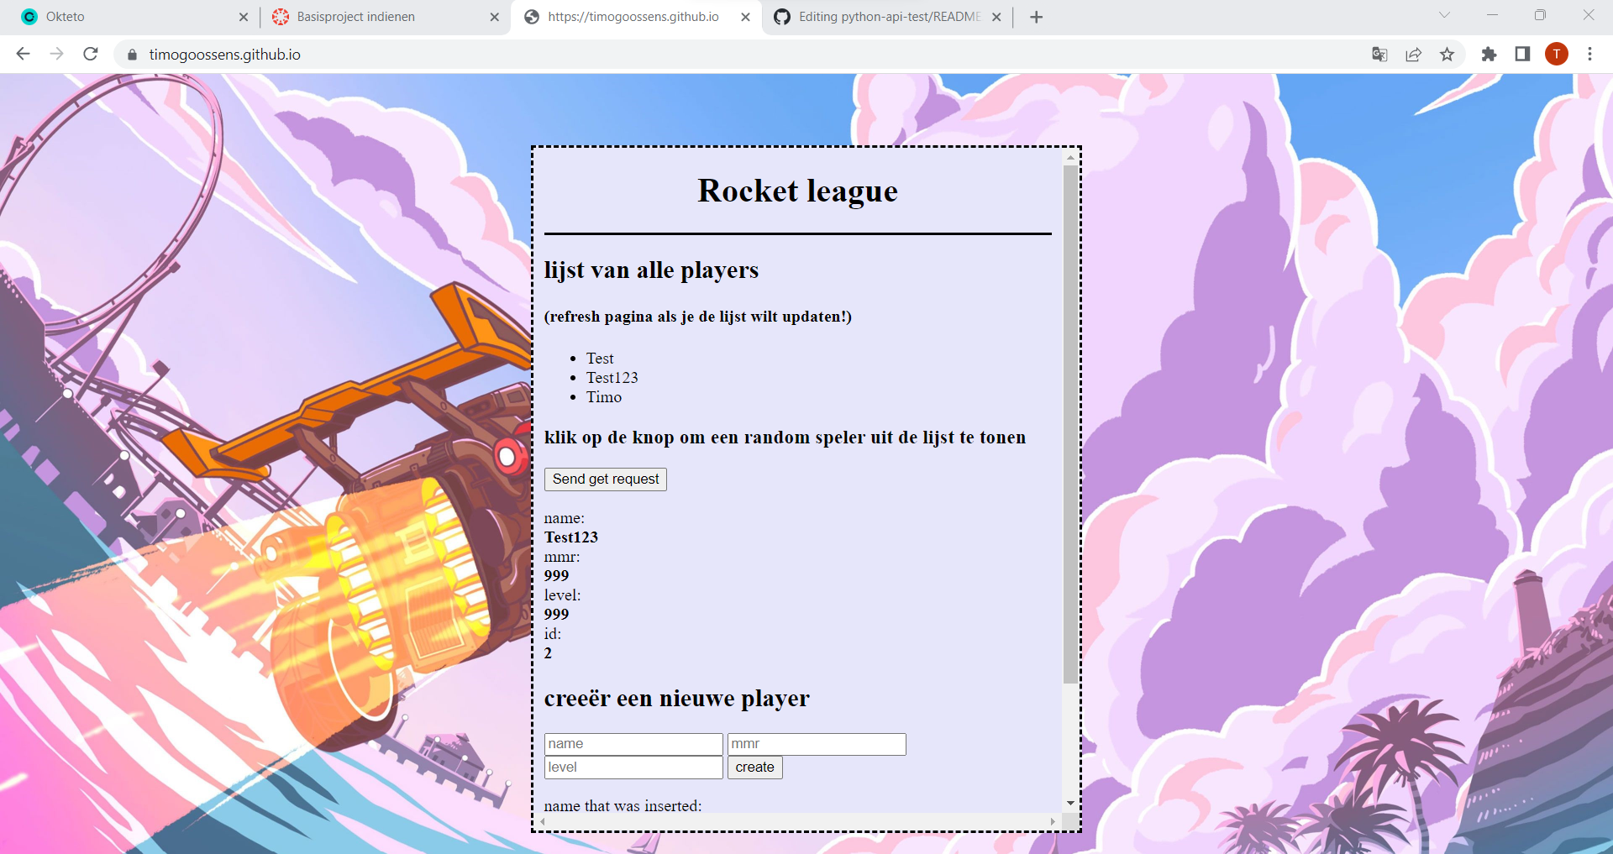Click the 'name that was inserted:' label
Image resolution: width=1613 pixels, height=854 pixels.
click(x=623, y=805)
